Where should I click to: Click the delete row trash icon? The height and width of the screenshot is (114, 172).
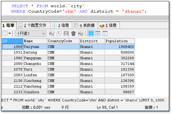(73, 33)
